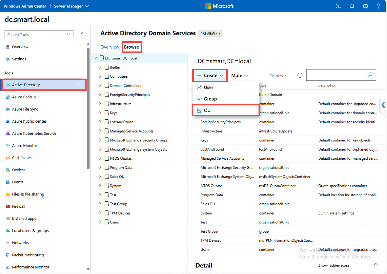The image size is (387, 274).
Task: Click the Windows Admin Center title link
Action: (x=25, y=6)
